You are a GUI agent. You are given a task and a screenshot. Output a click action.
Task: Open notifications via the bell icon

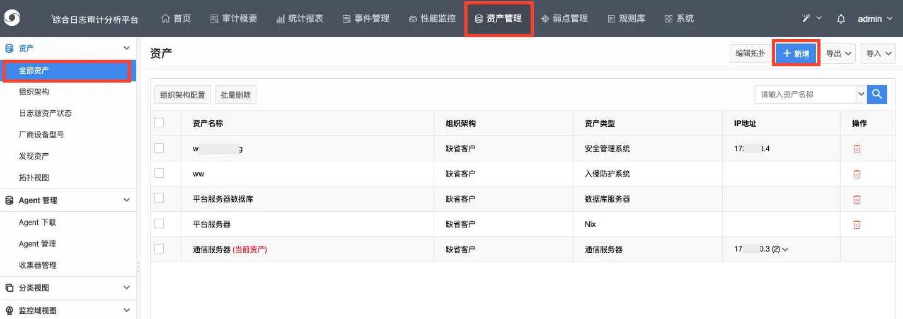coord(841,19)
